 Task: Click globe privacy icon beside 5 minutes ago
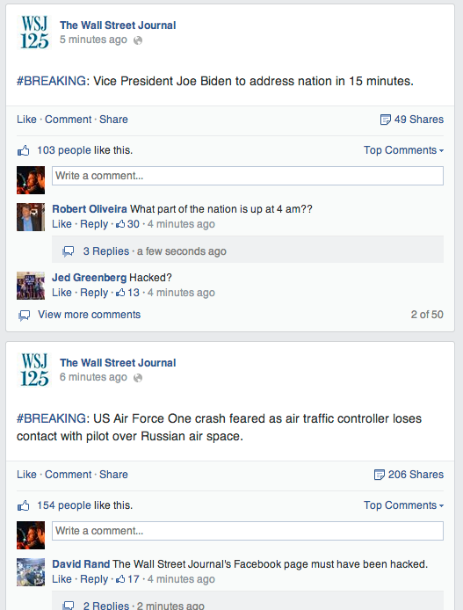(x=138, y=40)
